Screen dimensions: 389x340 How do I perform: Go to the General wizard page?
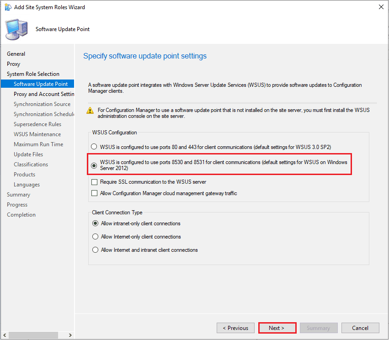pyautogui.click(x=16, y=54)
